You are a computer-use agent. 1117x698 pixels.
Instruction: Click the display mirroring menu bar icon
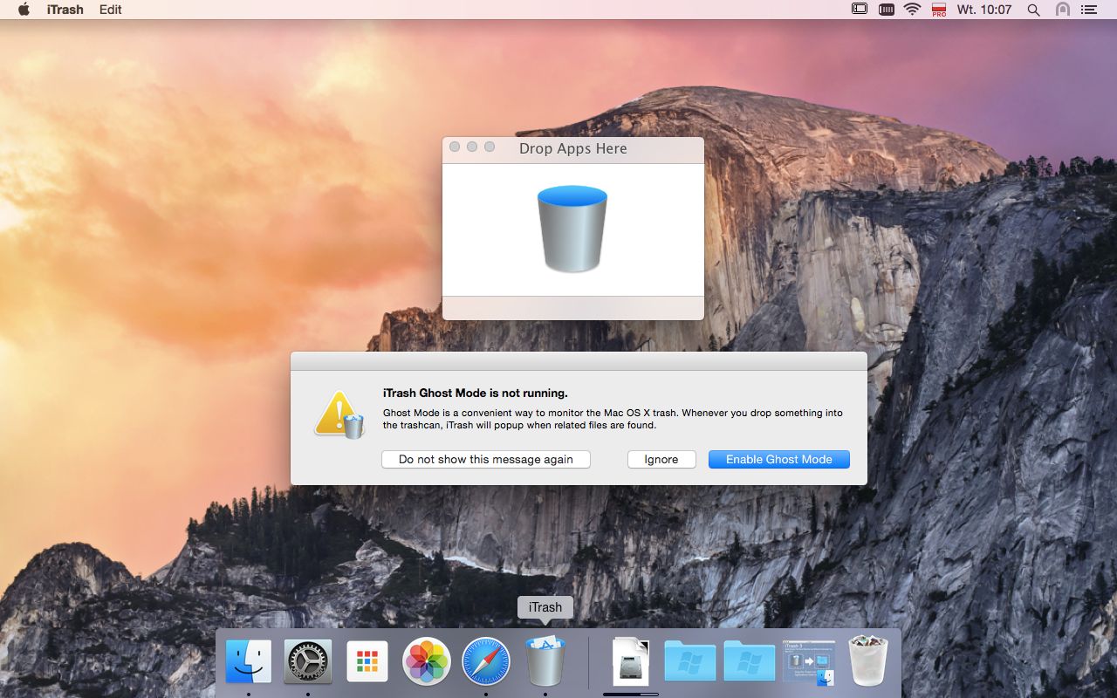pyautogui.click(x=860, y=10)
